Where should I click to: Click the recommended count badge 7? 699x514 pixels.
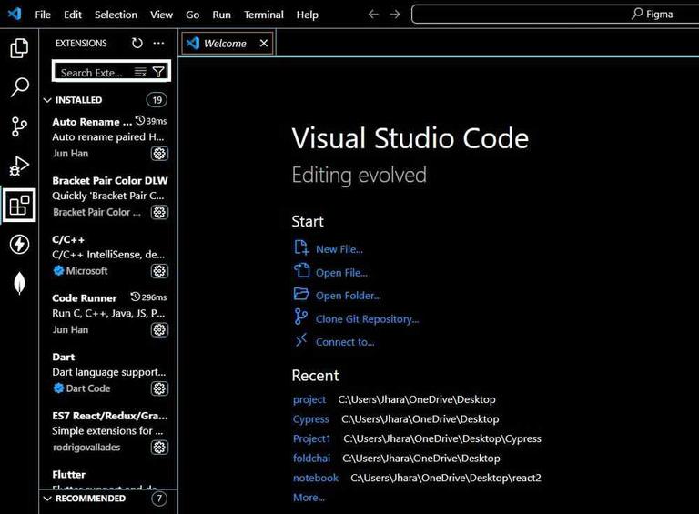[x=159, y=498]
